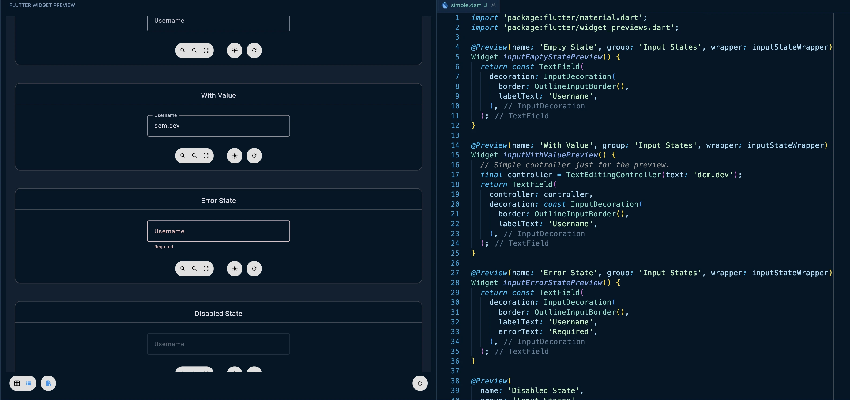Zoom out on the Error State preview
The width and height of the screenshot is (850, 400).
194,269
